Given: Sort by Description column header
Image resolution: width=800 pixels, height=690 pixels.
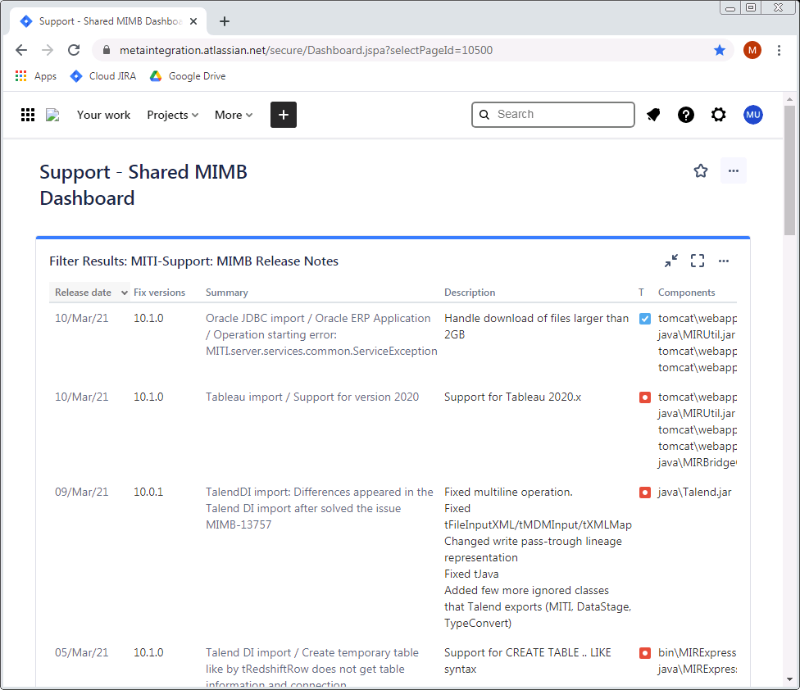Looking at the screenshot, I should tap(470, 293).
